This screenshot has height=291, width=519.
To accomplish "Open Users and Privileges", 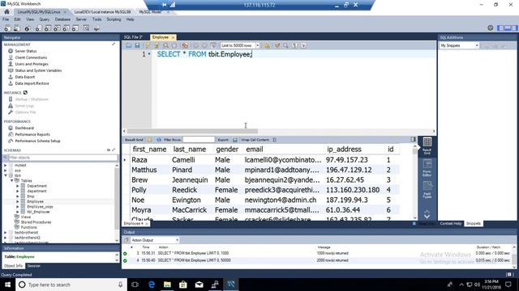I will pyautogui.click(x=32, y=64).
